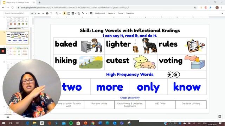
Task: Click the New slide plus button
Action: (32, 13)
